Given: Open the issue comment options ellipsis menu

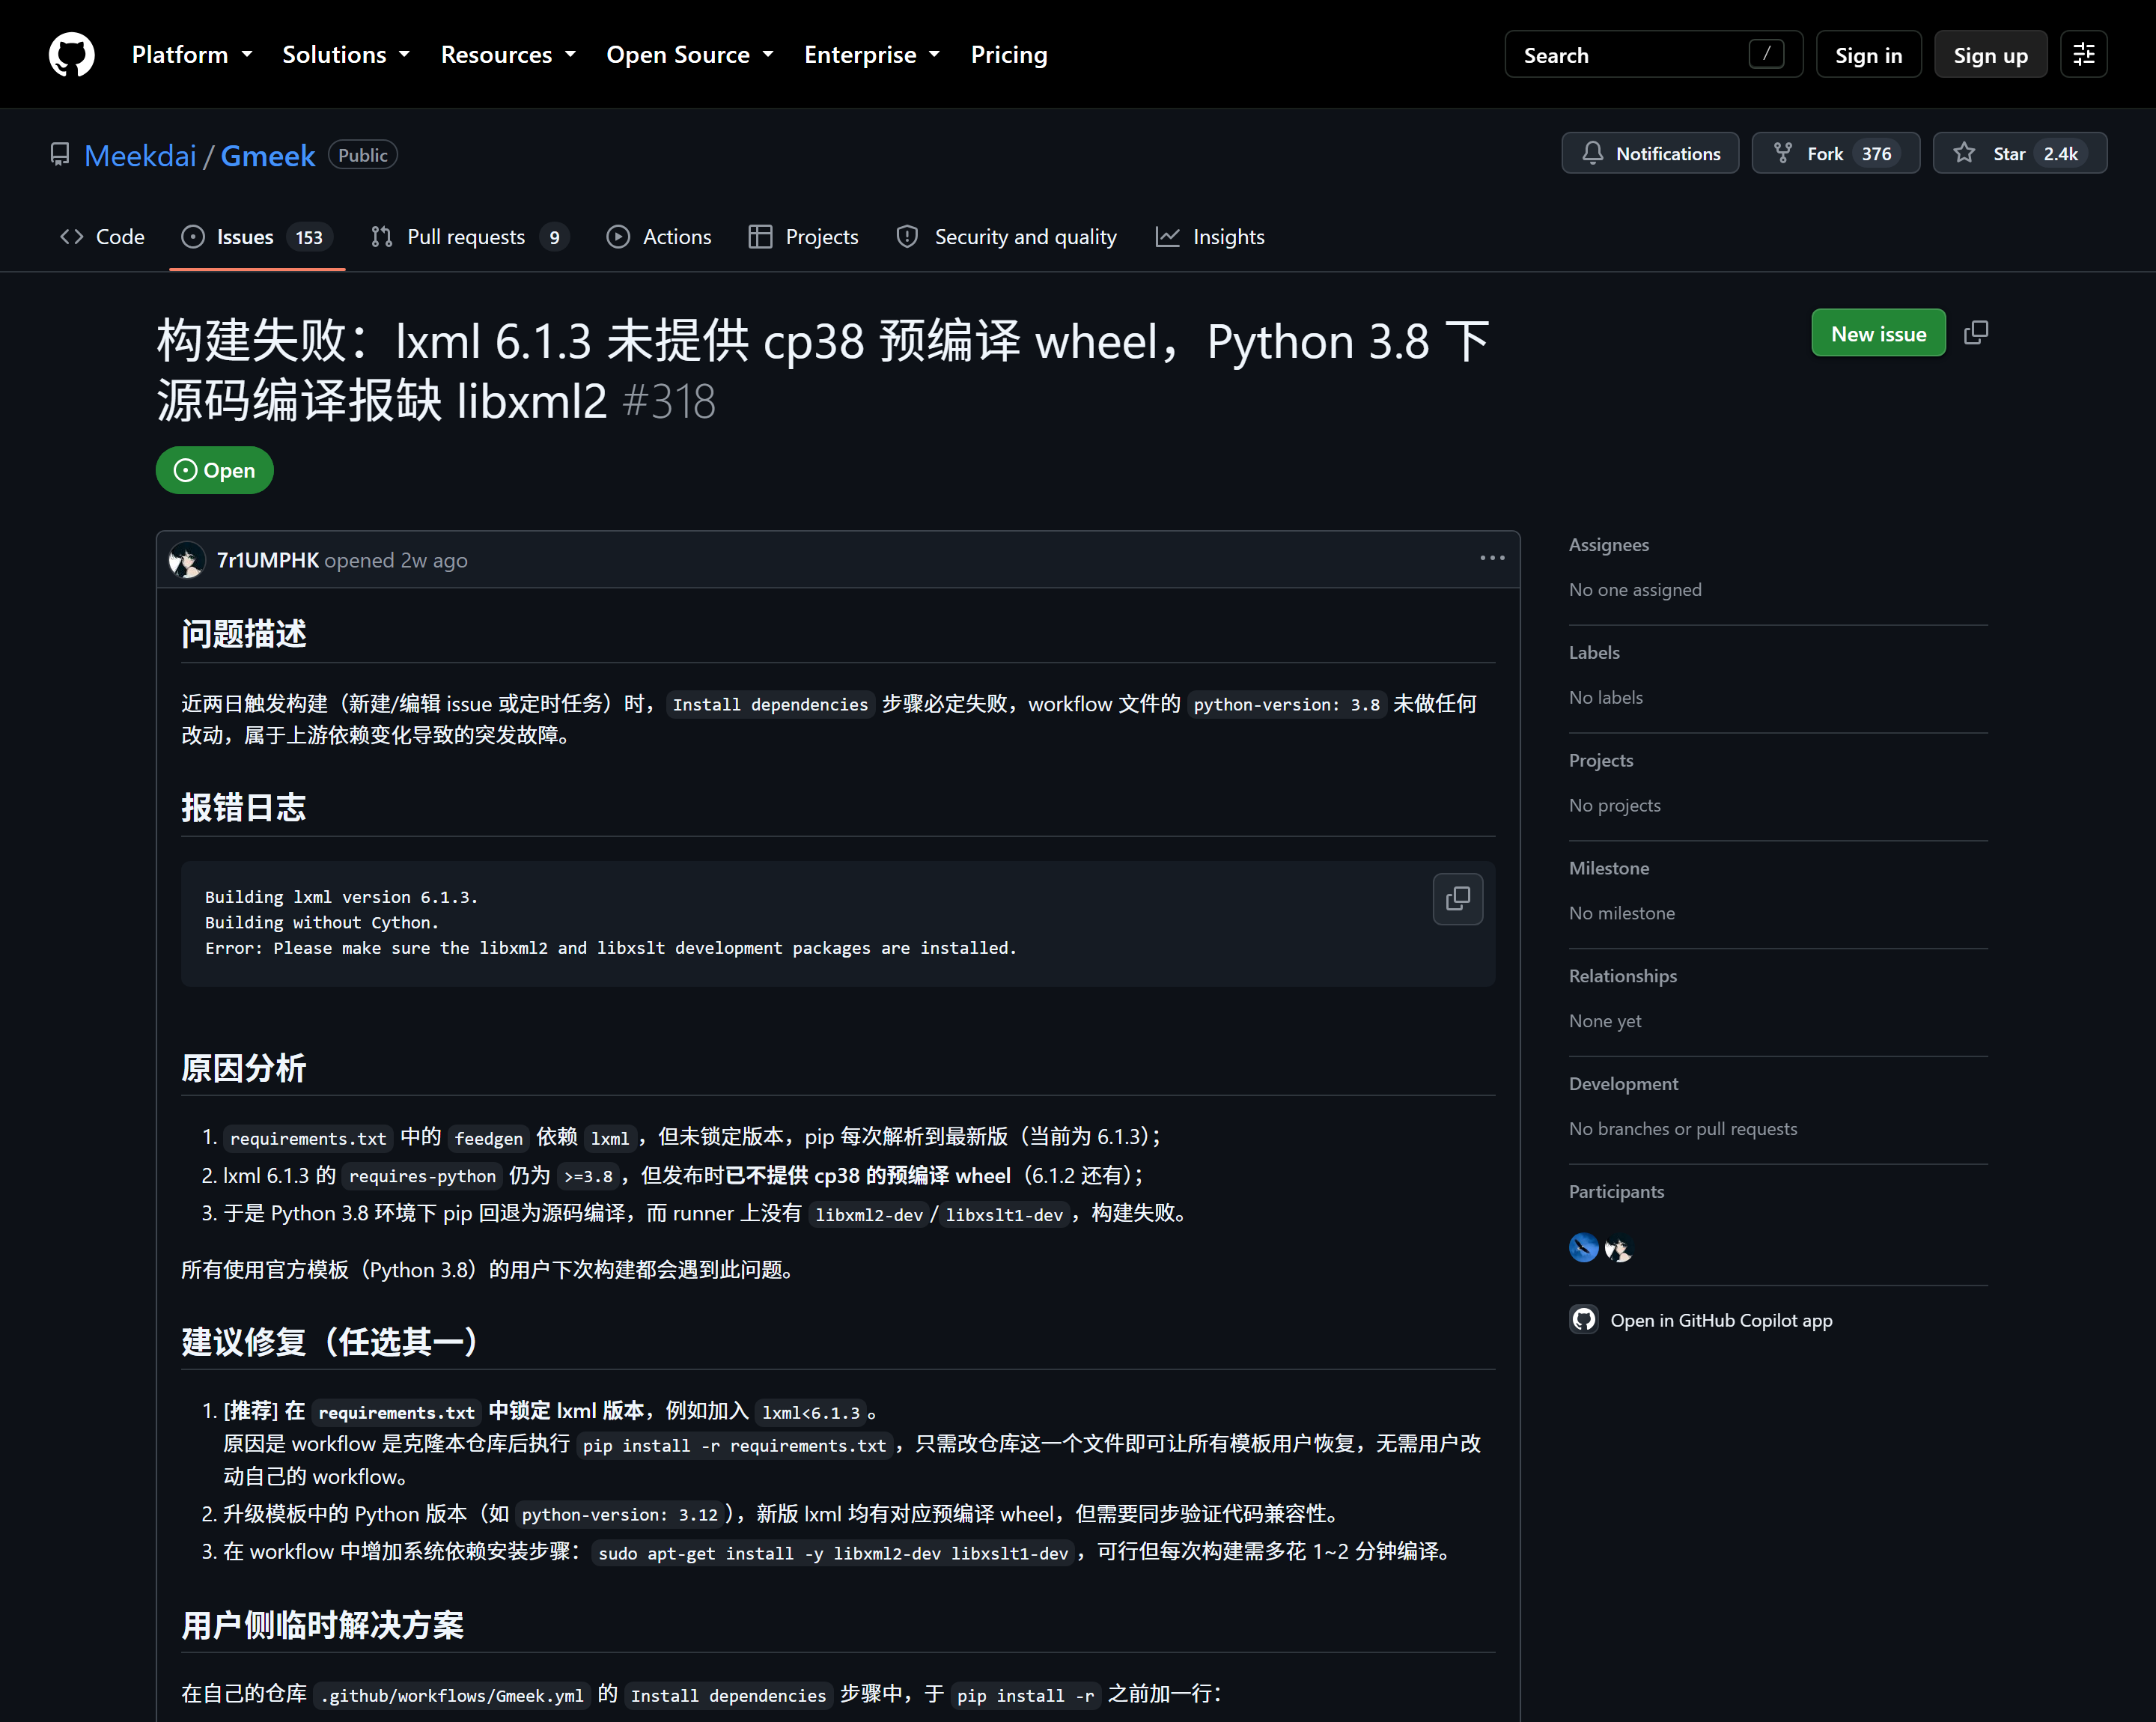Looking at the screenshot, I should click(1492, 558).
